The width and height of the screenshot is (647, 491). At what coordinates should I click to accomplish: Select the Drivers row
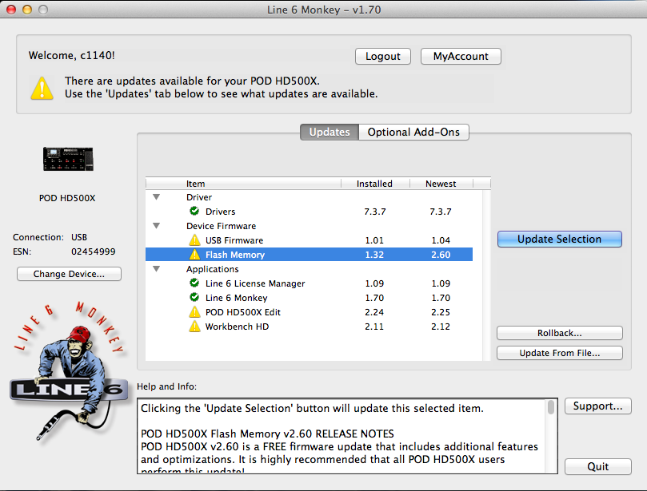tap(309, 212)
